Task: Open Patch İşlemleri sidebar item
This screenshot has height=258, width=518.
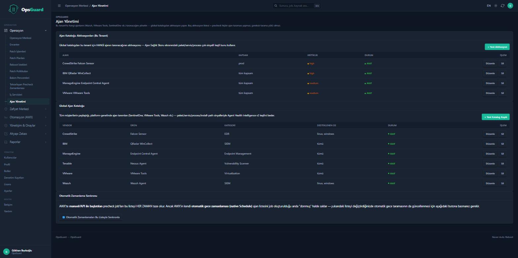Action: [18, 51]
